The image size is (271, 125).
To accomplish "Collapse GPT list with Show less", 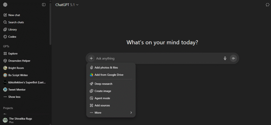I will [x=25, y=97].
